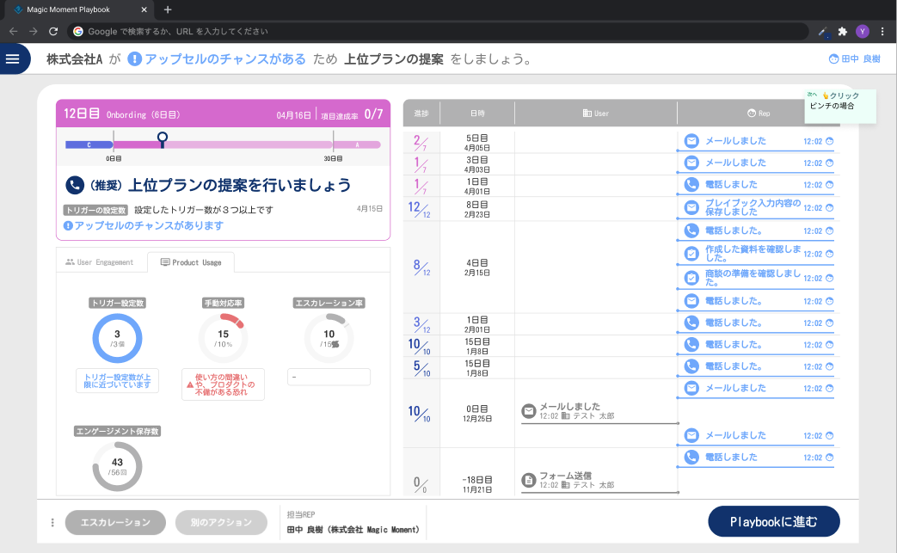This screenshot has height=553, width=897.
Task: Click the browser back arrow
Action: point(14,32)
